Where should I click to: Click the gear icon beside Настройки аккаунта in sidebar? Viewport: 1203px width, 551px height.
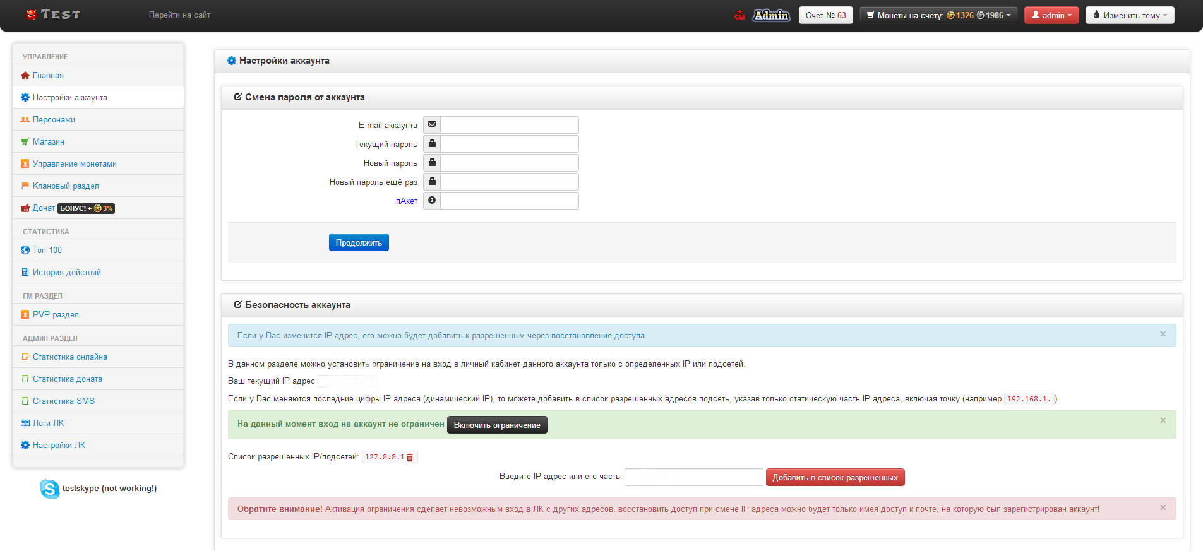pyautogui.click(x=25, y=97)
